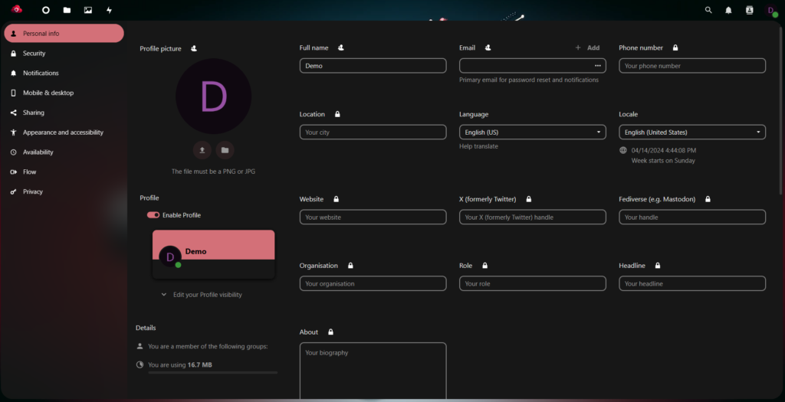Click the 04/14/2024 4:44:08 PM text
Screen dimensions: 785x402
click(x=663, y=150)
